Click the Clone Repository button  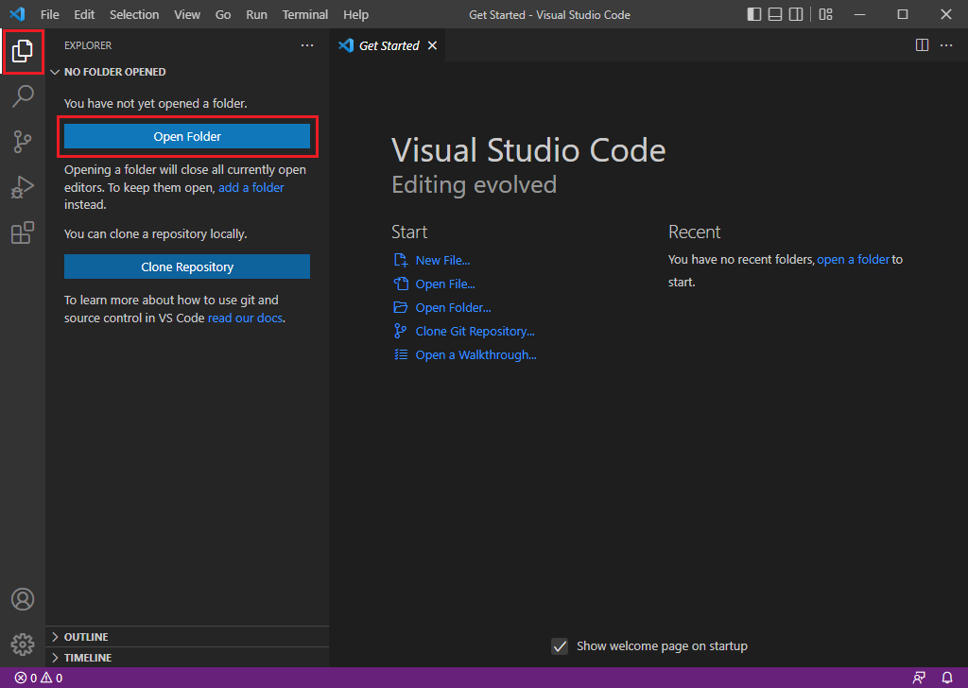point(187,267)
